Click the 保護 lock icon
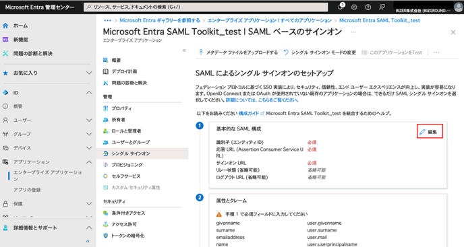Image resolution: width=464 pixels, height=247 pixels. [5, 204]
